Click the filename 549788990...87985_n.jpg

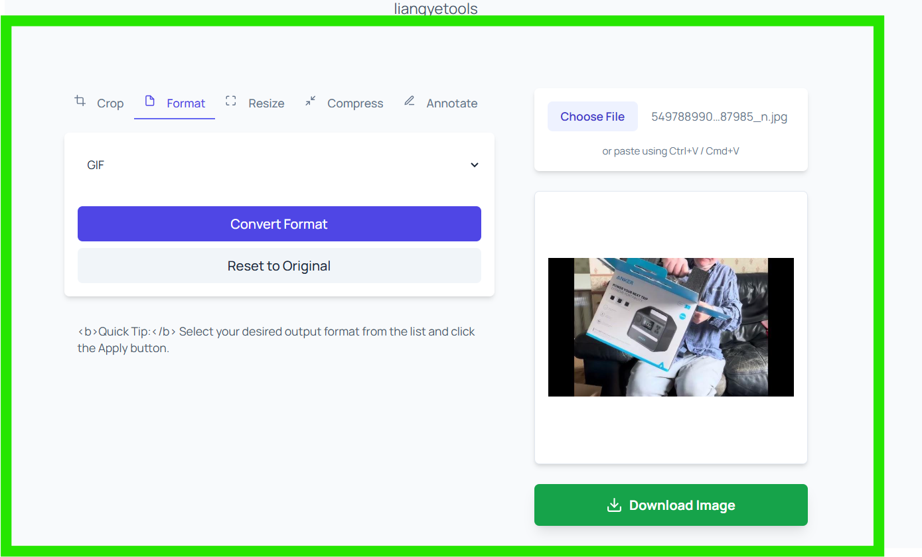coord(718,117)
